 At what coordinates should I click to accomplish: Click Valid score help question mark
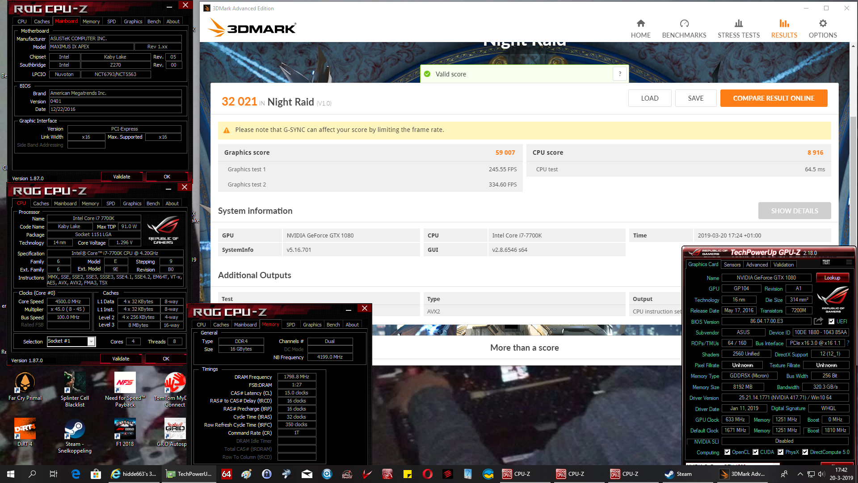click(x=620, y=74)
